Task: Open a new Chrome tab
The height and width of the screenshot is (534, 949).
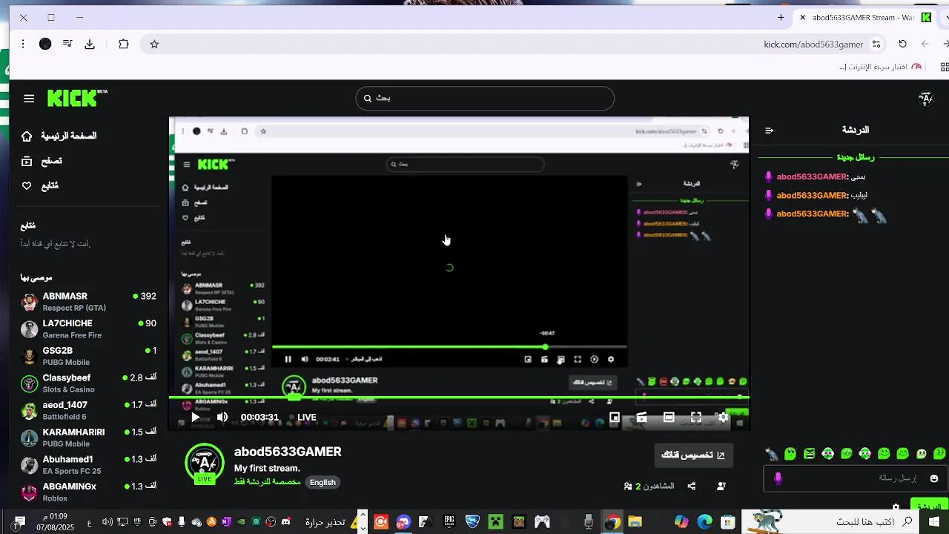Action: (781, 17)
